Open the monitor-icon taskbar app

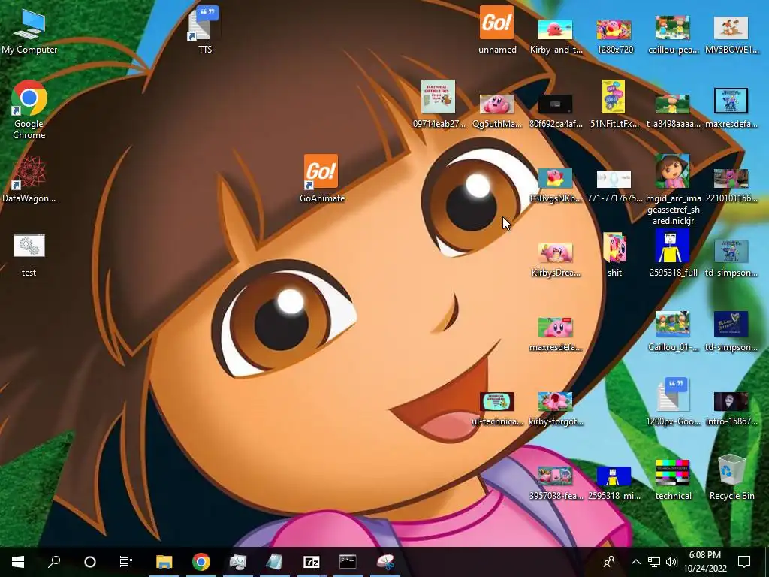pyautogui.click(x=238, y=562)
